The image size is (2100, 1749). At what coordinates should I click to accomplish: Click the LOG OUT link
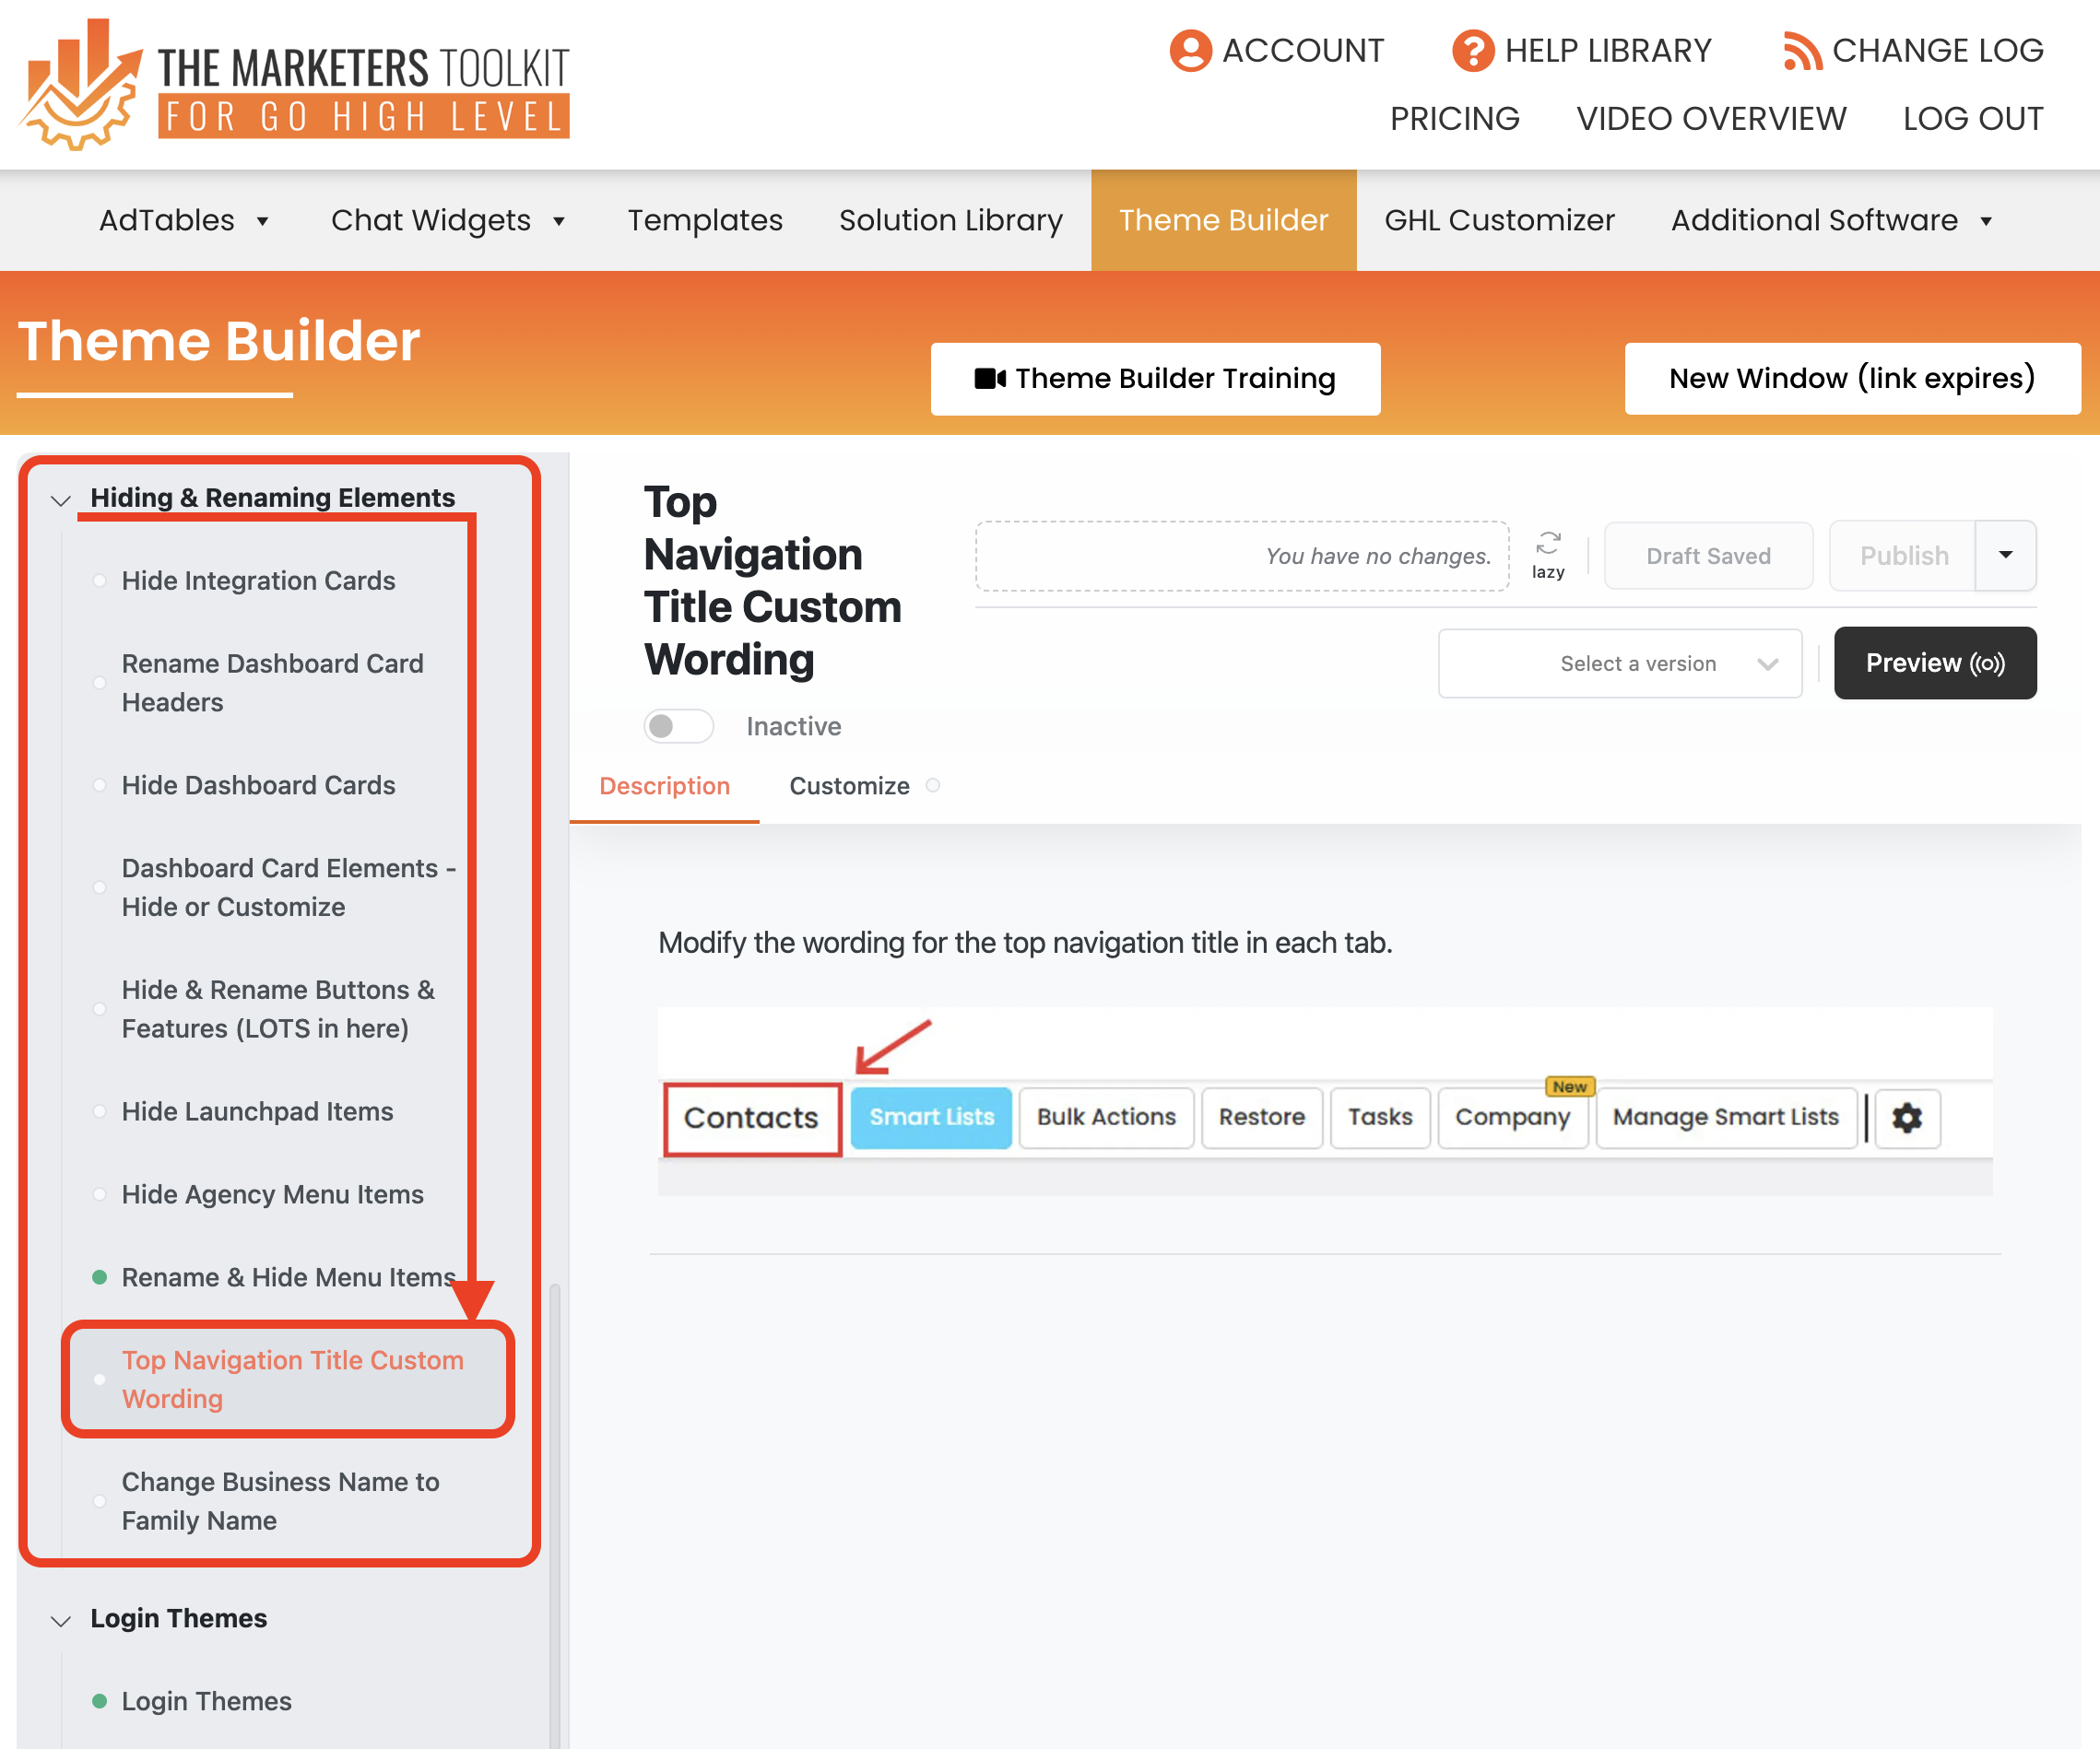(x=1972, y=119)
